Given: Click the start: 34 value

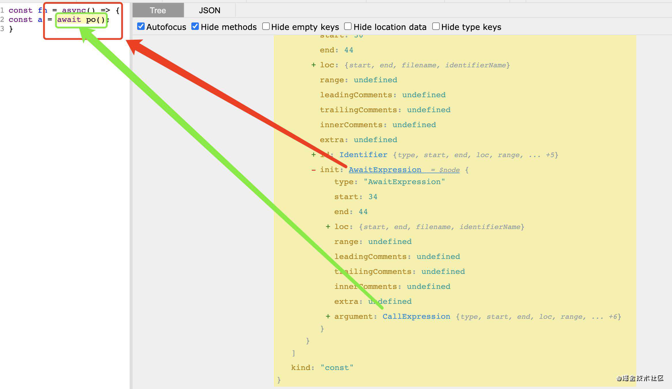Looking at the screenshot, I should pos(373,197).
